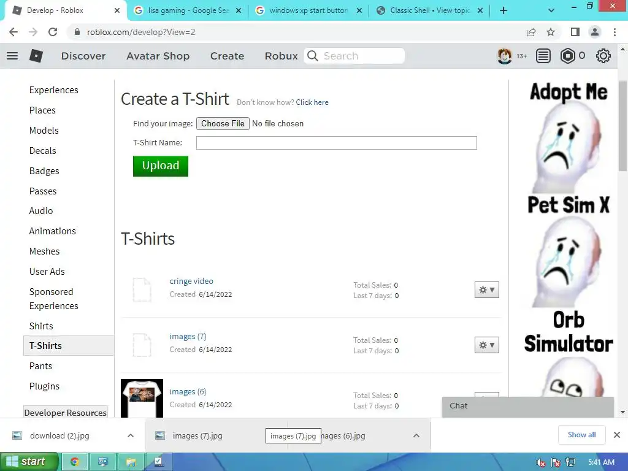This screenshot has height=471, width=628.
Task: Open Chrome from the taskbar
Action: pos(74,462)
